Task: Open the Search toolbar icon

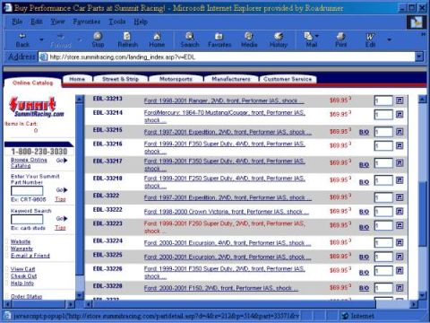Action: [x=190, y=40]
